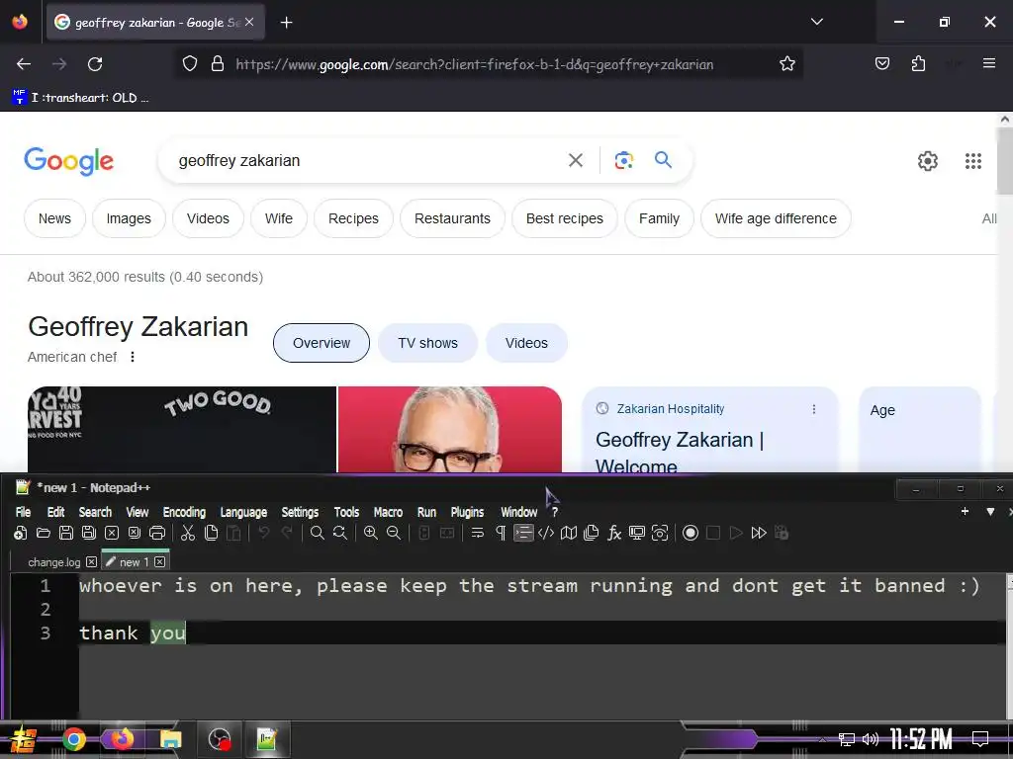This screenshot has height=759, width=1013.
Task: Open the Document Map icon
Action: [569, 533]
